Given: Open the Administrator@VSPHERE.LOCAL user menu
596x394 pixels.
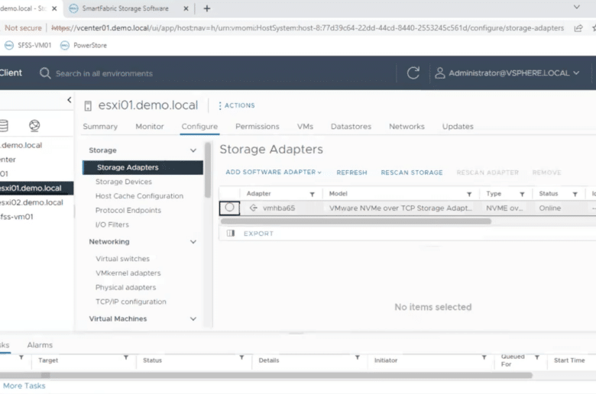Looking at the screenshot, I should (x=507, y=73).
